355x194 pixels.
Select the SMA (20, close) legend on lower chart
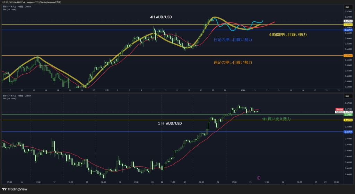[x=9, y=99]
